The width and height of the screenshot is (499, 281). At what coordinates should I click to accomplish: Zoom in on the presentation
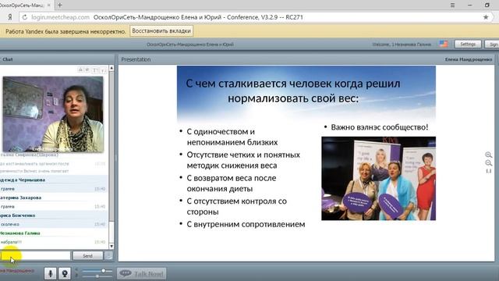click(489, 155)
